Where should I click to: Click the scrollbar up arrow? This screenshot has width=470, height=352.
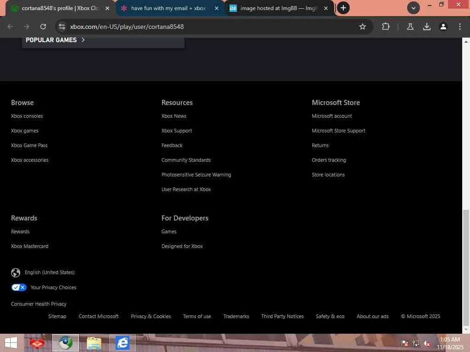[x=466, y=42]
